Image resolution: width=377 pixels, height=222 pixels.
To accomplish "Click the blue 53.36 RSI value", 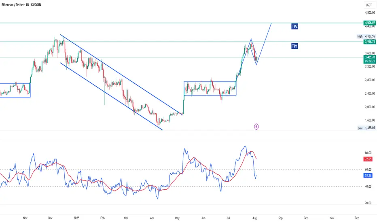I will tap(368, 176).
